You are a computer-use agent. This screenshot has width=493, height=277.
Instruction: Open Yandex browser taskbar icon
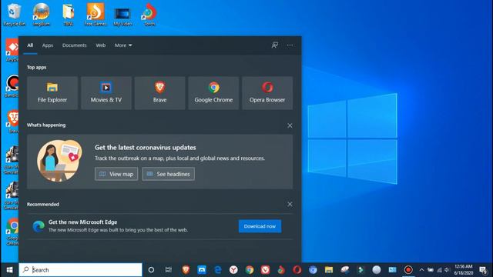point(233,270)
